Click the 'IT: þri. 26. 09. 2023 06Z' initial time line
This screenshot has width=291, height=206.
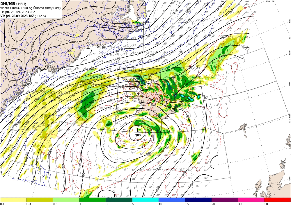click(x=18, y=12)
